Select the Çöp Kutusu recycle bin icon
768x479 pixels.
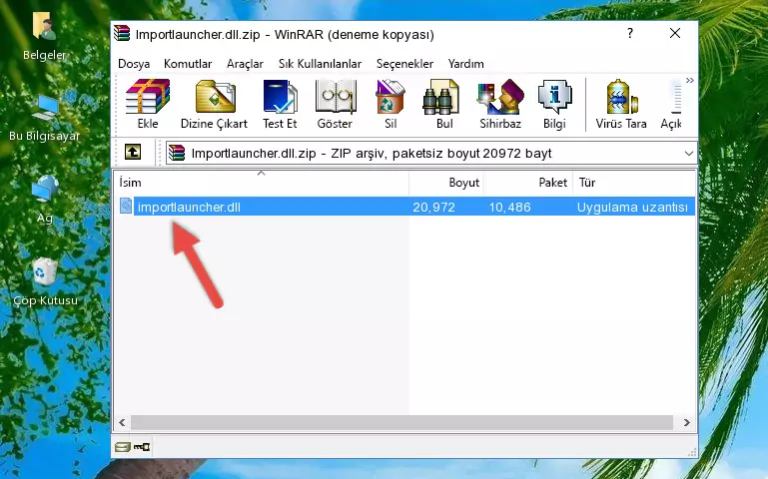tap(45, 272)
